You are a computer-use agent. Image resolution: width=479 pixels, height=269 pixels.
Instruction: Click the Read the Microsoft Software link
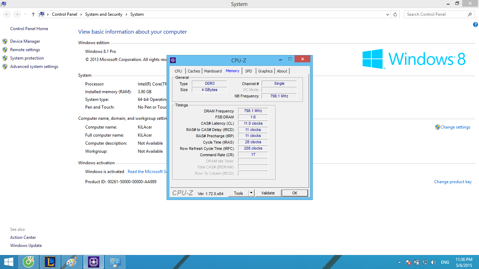147,172
